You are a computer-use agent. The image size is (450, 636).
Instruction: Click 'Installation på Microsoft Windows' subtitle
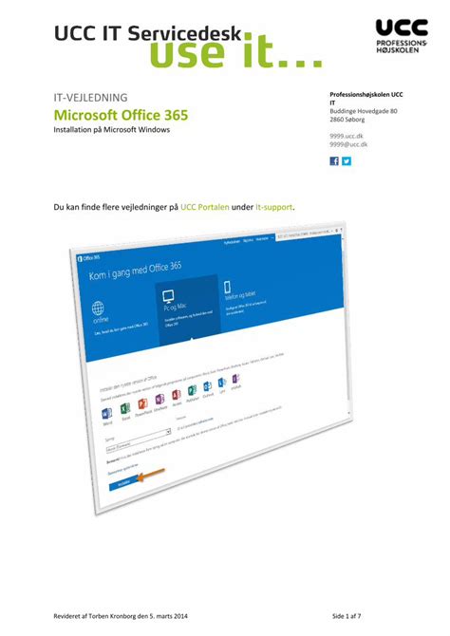(x=112, y=130)
